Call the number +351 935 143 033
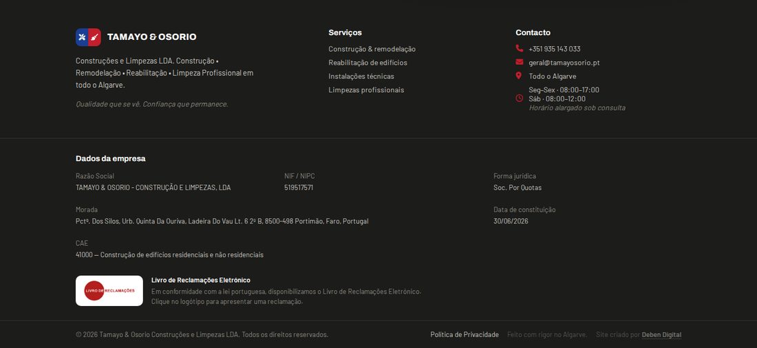Viewport: 757px width, 348px height. [x=554, y=49]
